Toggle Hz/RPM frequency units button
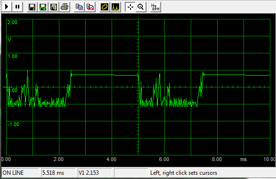This screenshot has height=179, width=276. pyautogui.click(x=155, y=7)
